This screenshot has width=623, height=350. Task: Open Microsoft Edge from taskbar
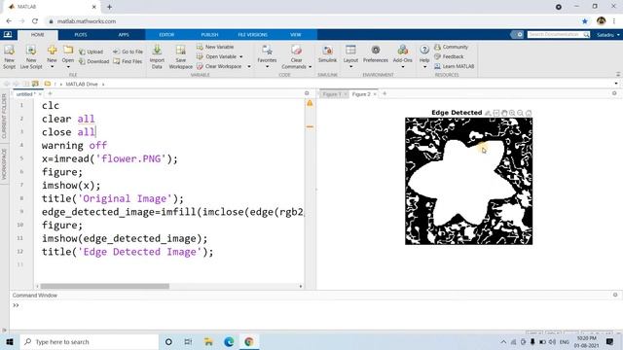point(229,341)
